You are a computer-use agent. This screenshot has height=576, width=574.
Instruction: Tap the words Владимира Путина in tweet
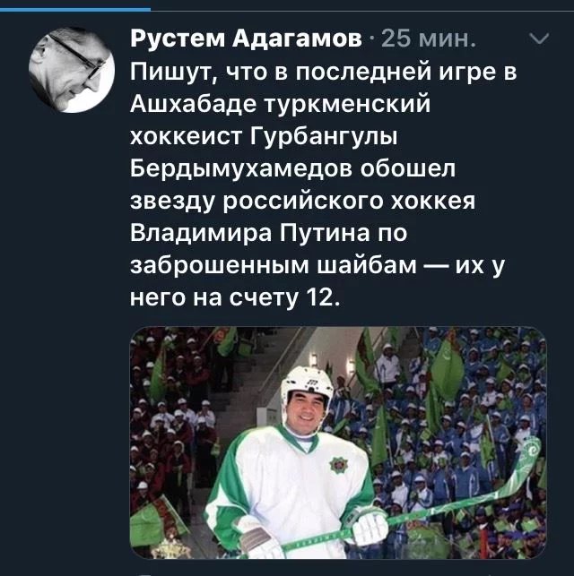(249, 234)
